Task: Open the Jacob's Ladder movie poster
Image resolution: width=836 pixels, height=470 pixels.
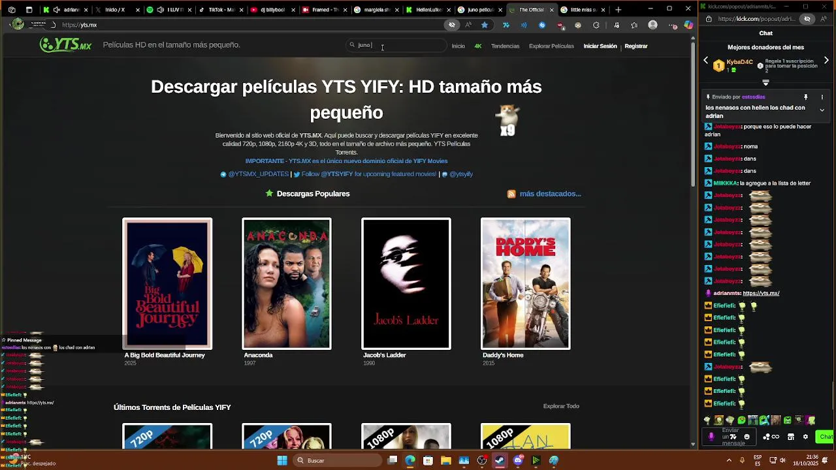Action: [x=406, y=283]
